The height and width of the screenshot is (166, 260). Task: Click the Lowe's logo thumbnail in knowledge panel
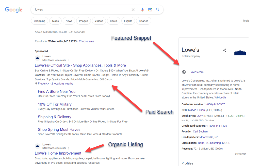(240, 53)
